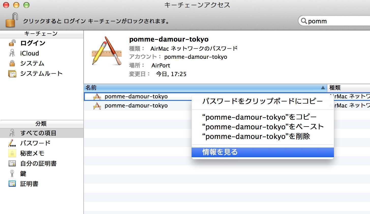Choose "pomme-damour-tokyo"を削除 menu item
This screenshot has height=214, width=370.
click(x=263, y=136)
